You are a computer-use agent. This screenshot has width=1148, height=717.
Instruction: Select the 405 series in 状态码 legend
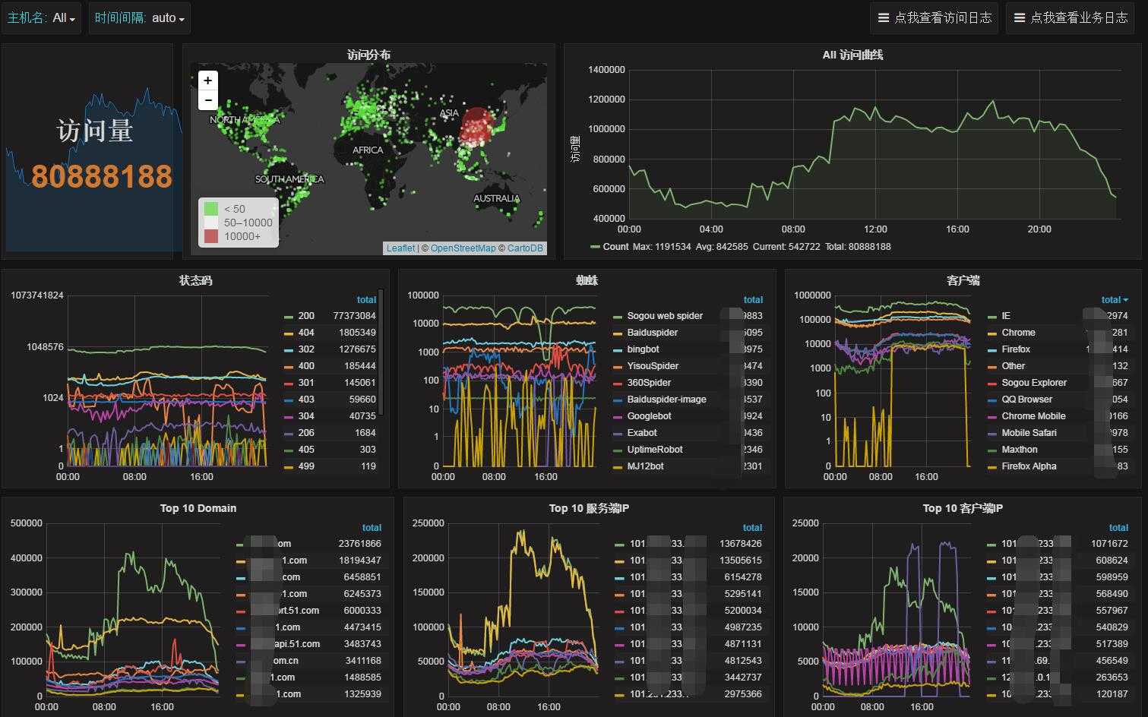point(306,450)
